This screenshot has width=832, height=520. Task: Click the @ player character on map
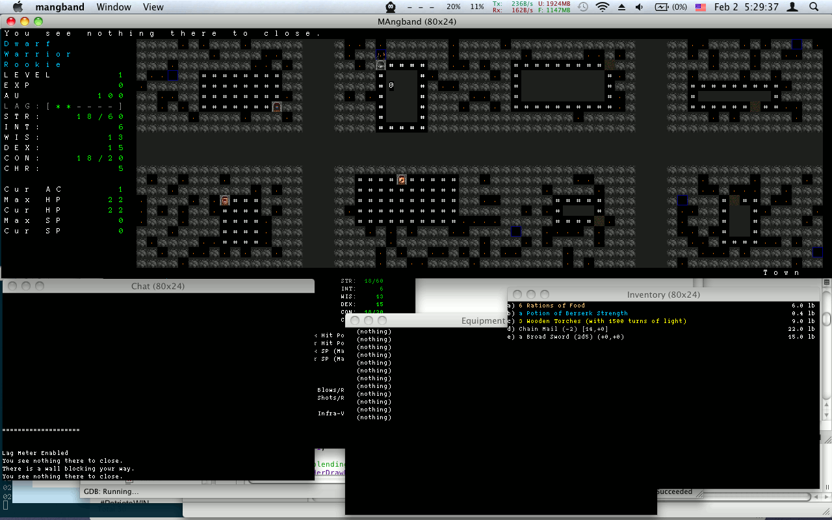(x=391, y=85)
